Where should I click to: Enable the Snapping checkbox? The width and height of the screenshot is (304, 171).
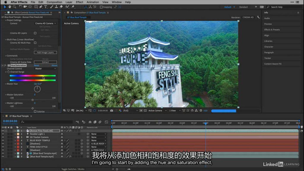click(101, 7)
